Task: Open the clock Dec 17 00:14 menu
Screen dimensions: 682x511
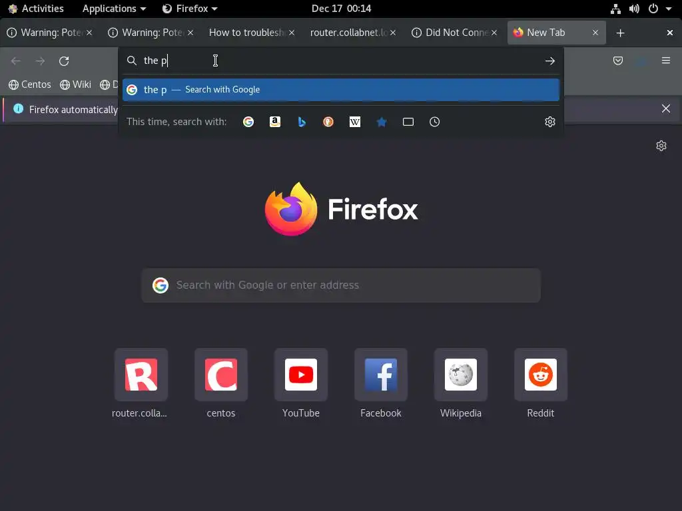Action: [x=341, y=9]
